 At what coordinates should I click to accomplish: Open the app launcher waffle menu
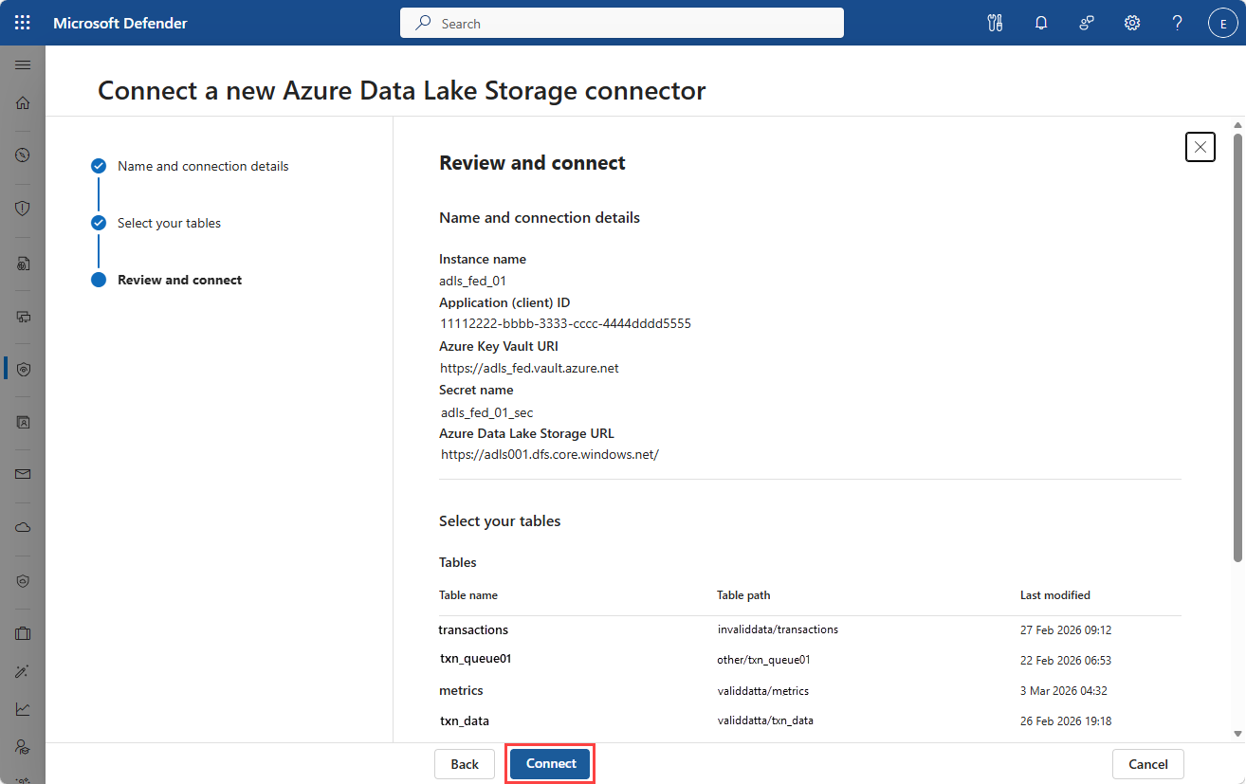click(x=23, y=23)
